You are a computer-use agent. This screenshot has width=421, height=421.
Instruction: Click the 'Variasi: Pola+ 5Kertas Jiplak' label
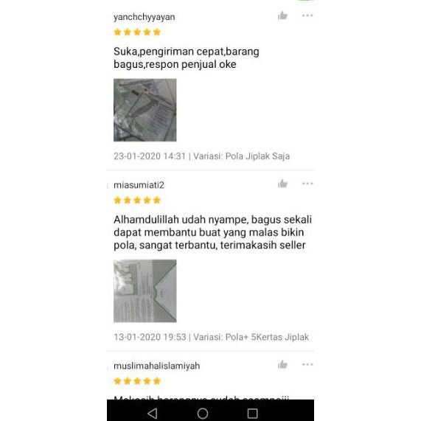click(251, 337)
